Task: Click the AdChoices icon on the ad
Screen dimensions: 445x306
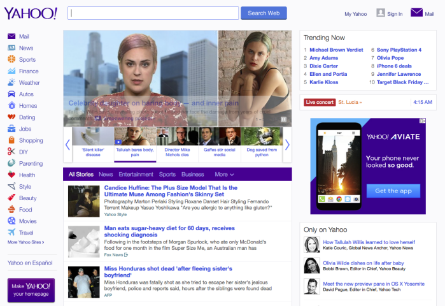Action: (423, 120)
